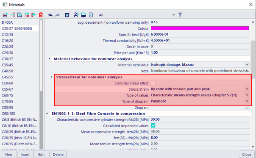
Task: Click the Edit material toolbar icon
Action: tap(20, 15)
